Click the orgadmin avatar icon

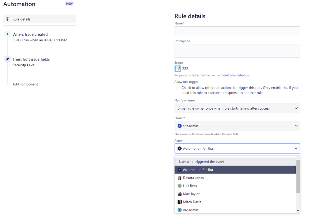click(x=179, y=210)
